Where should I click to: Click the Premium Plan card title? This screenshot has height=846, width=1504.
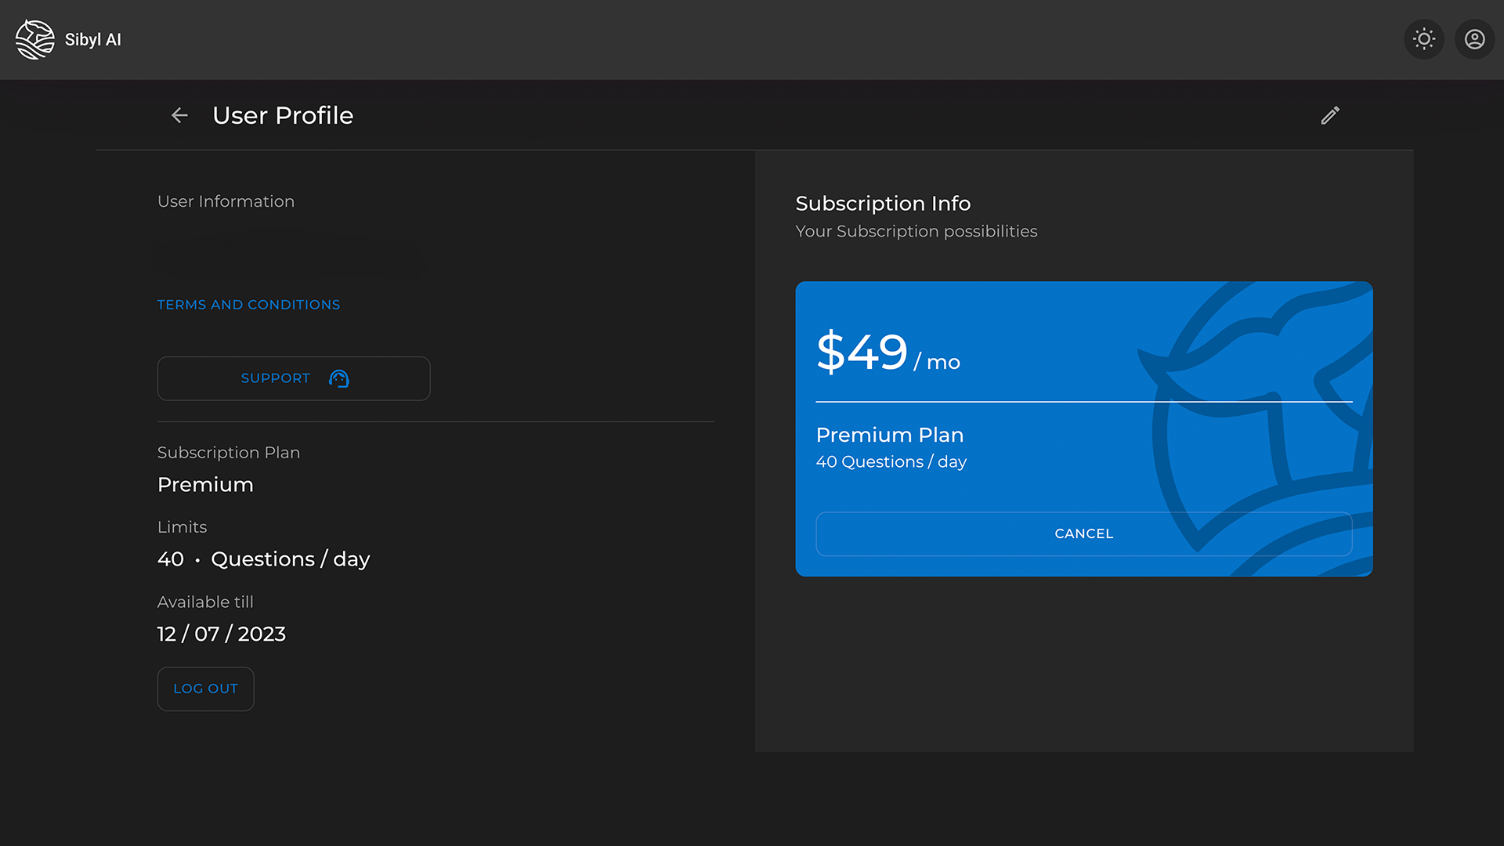[890, 435]
